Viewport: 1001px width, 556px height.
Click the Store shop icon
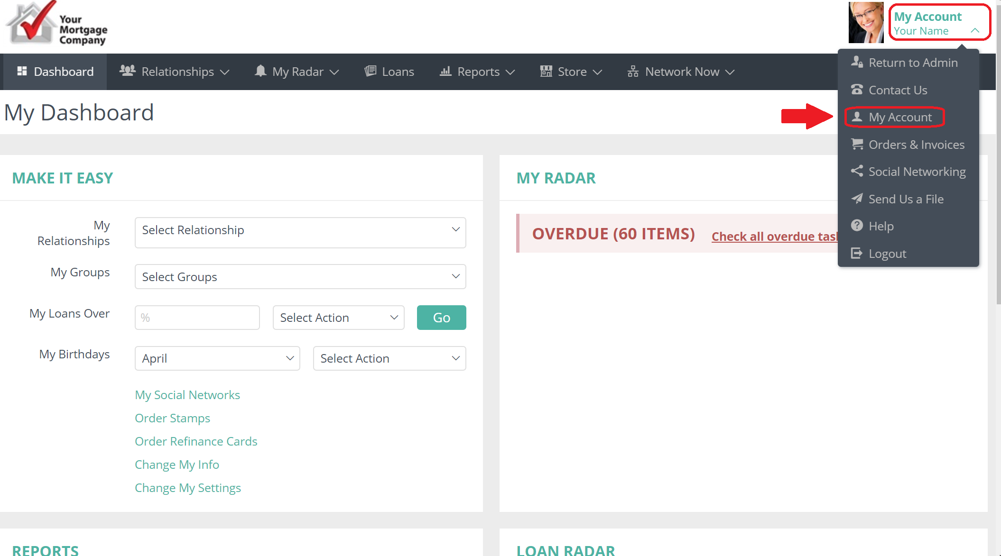pos(546,71)
